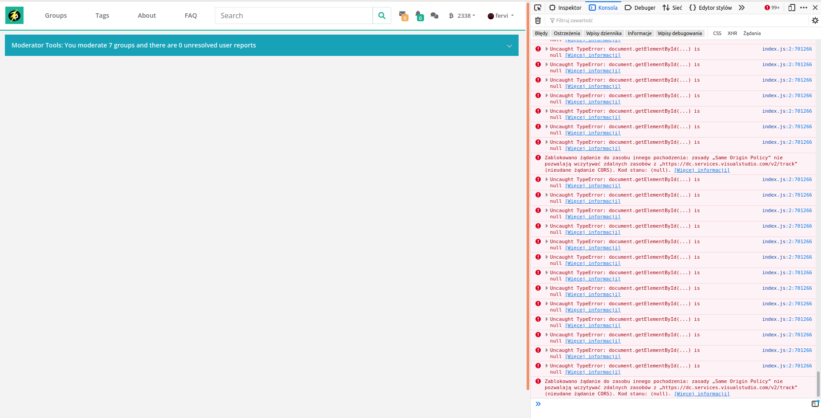Viewport: 821px width, 418px height.
Task: Select the Konsola tab
Action: (603, 8)
